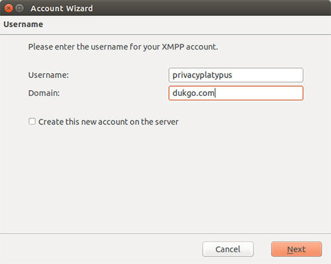The image size is (331, 264).
Task: Click the underlined N in Next
Action: tap(290, 249)
